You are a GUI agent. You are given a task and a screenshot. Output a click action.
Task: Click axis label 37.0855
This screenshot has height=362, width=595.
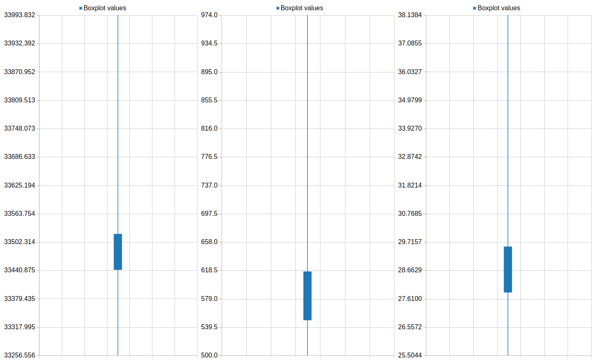click(410, 43)
